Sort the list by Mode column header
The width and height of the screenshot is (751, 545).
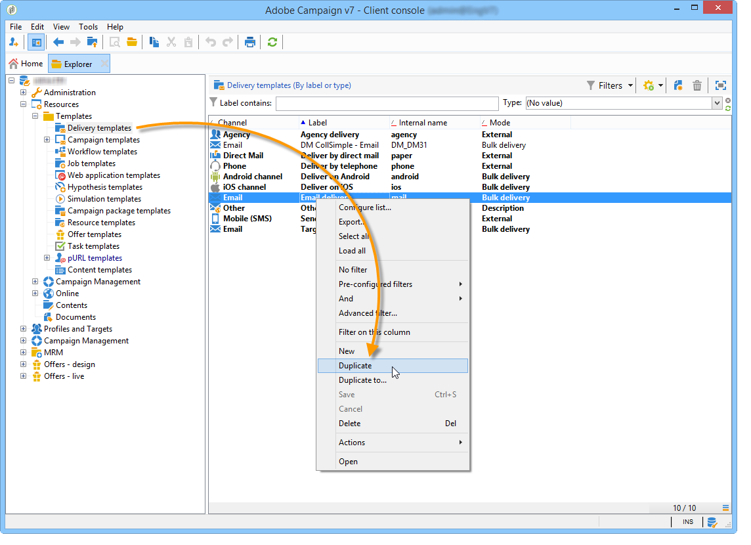[500, 123]
